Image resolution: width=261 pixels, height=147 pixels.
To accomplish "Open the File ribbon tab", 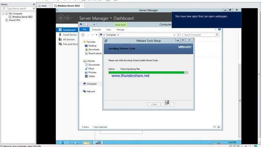I will point(84,29).
